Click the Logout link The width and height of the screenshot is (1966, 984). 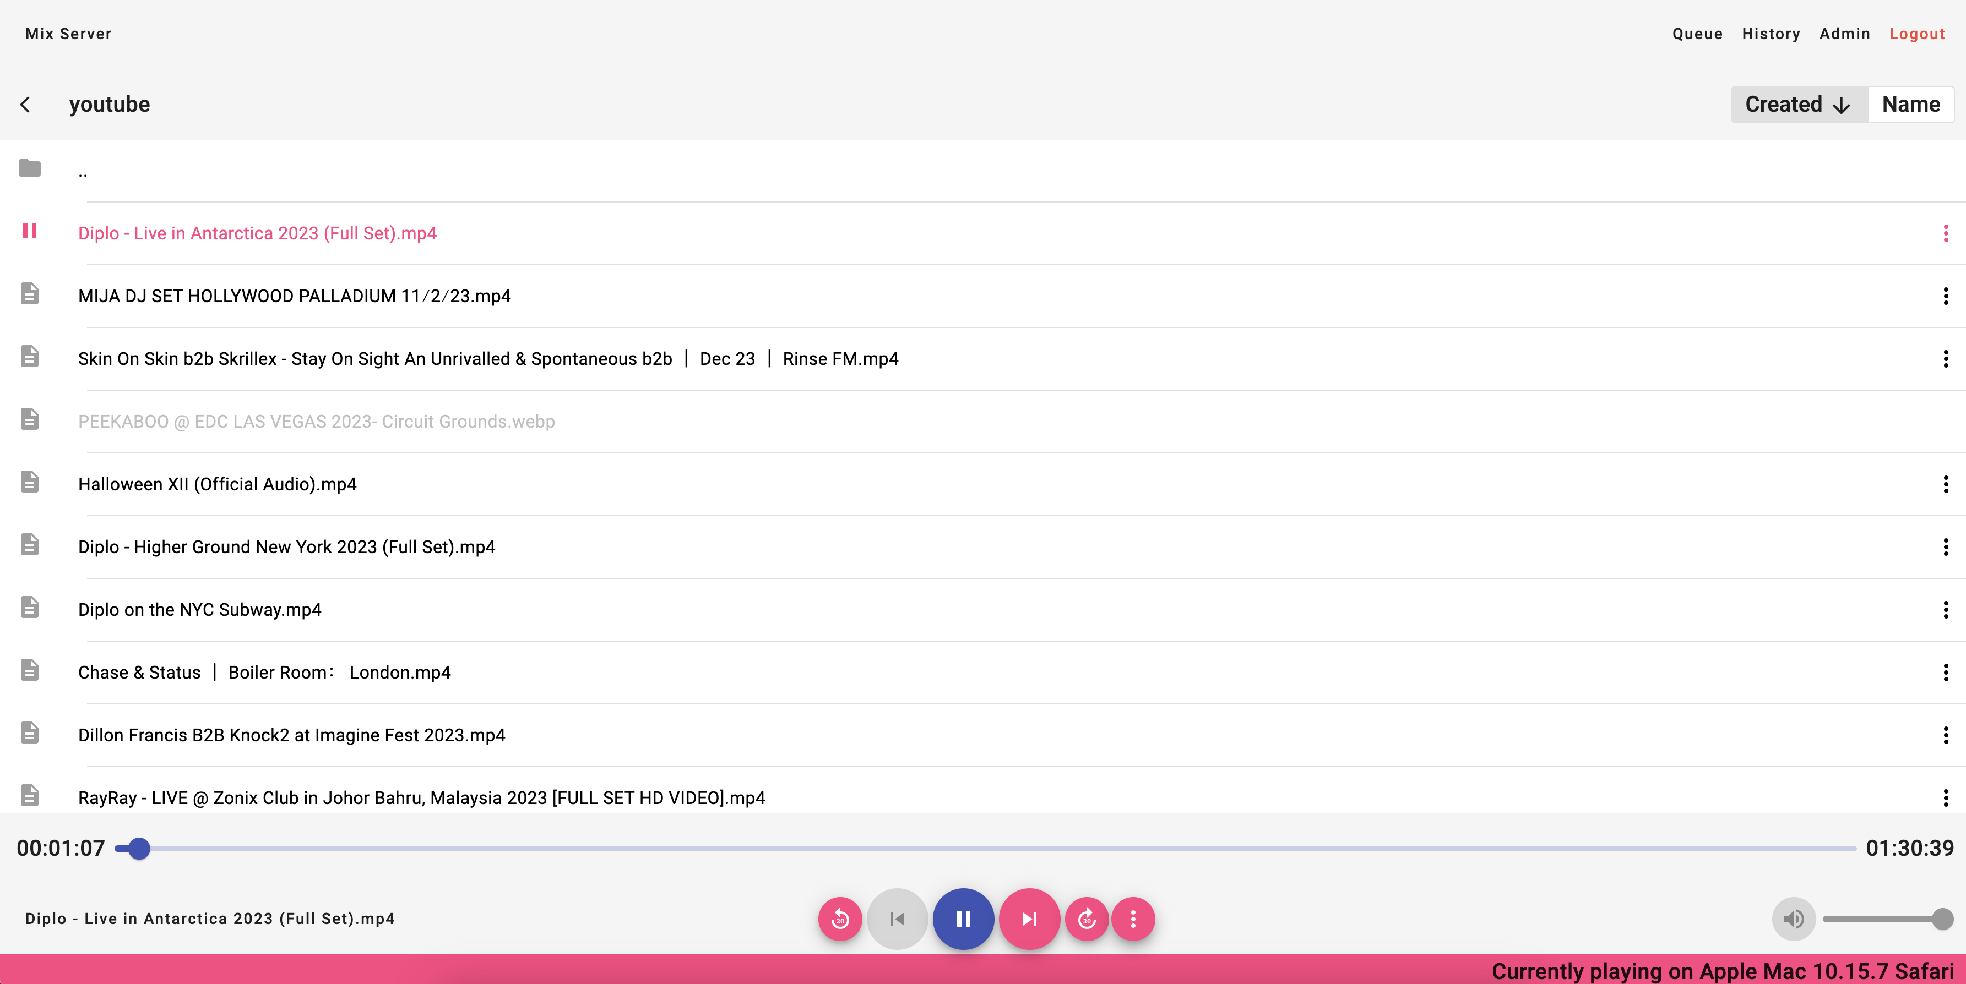click(x=1916, y=34)
